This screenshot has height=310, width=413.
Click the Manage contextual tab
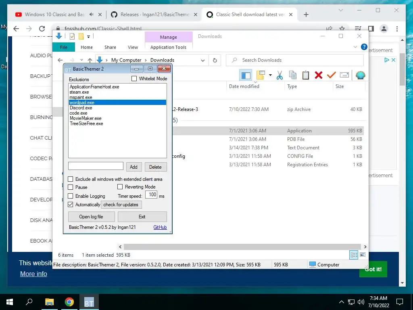[169, 37]
